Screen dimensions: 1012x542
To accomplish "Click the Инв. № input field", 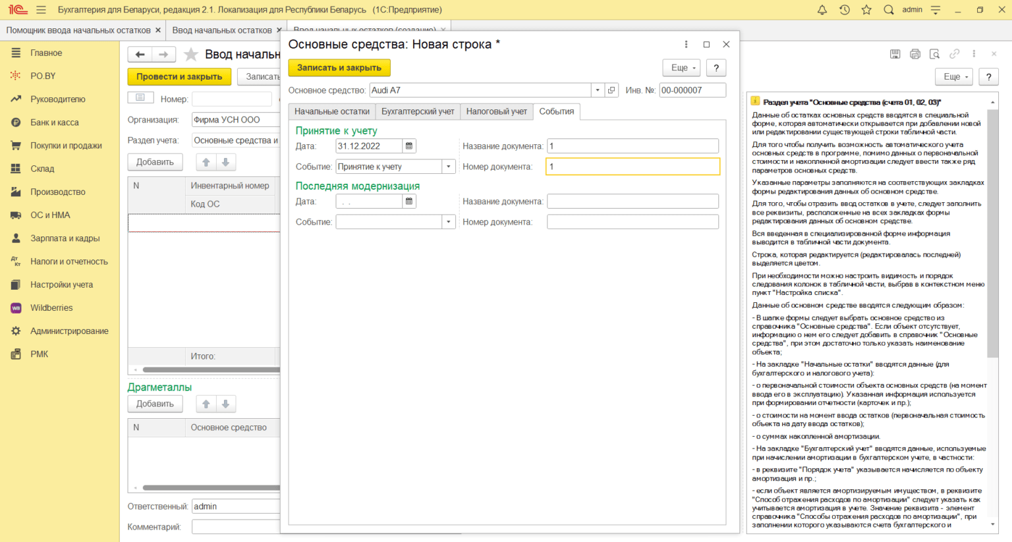I will [x=692, y=90].
